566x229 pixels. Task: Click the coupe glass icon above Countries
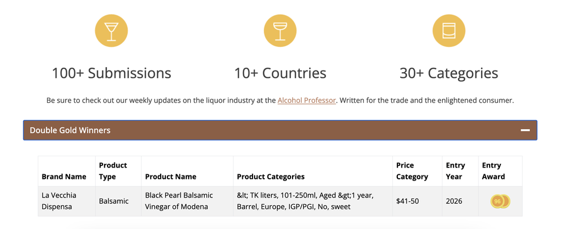coord(280,30)
